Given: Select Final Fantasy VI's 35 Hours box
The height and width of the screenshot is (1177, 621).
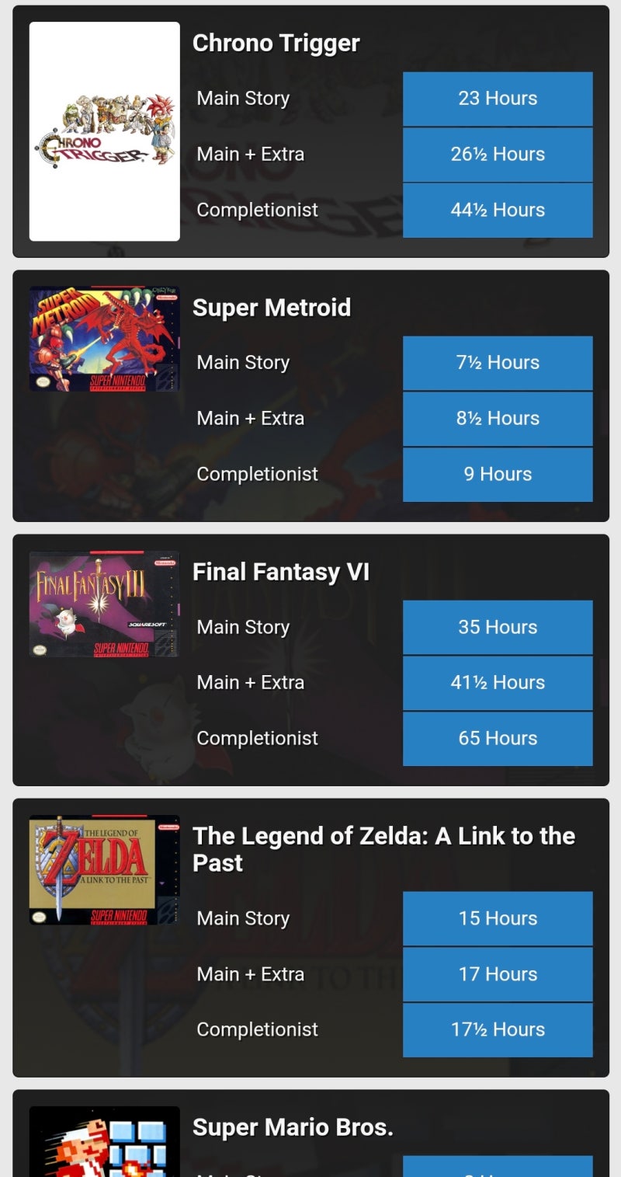Looking at the screenshot, I should coord(498,627).
